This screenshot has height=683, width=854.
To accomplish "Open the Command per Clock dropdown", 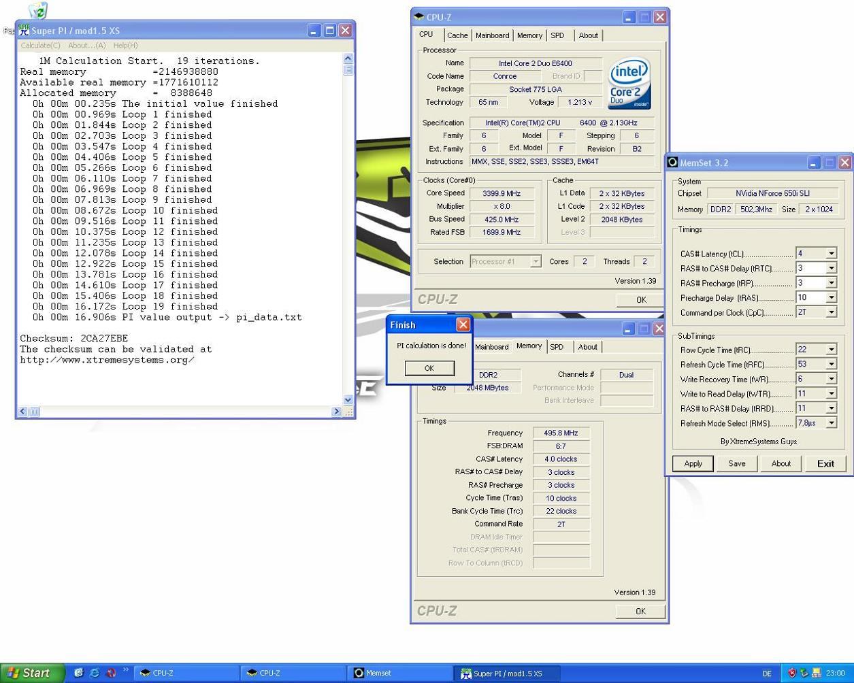I will pos(831,312).
